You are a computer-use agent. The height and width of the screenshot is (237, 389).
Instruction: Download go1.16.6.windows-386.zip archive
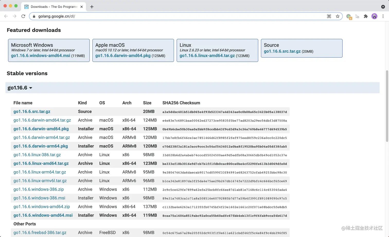(x=39, y=189)
